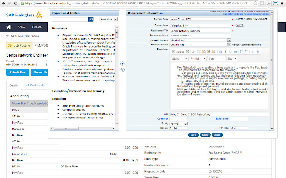
Task: Click the Cancel button
Action: pos(217,135)
